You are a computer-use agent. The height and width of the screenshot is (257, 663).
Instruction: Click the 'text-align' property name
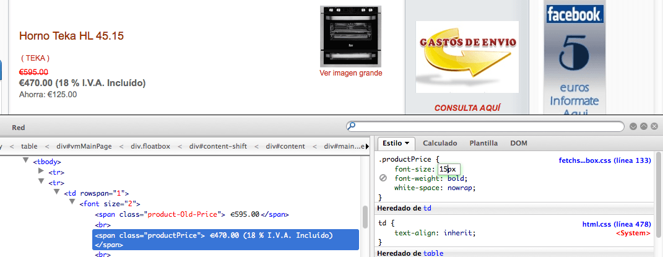415,232
